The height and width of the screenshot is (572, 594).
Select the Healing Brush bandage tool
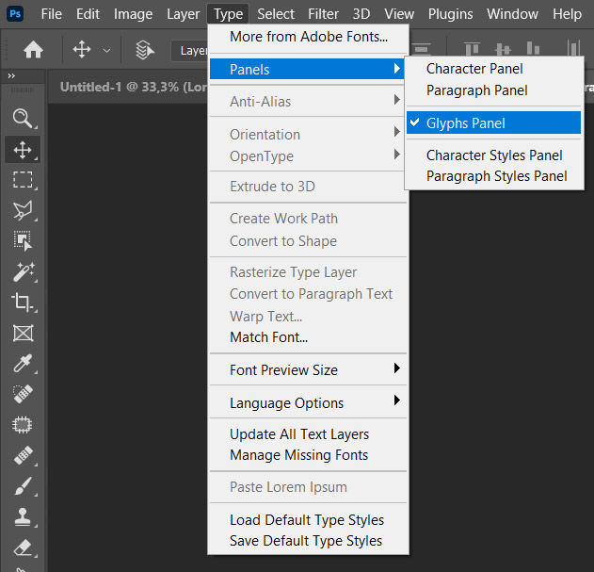[24, 455]
